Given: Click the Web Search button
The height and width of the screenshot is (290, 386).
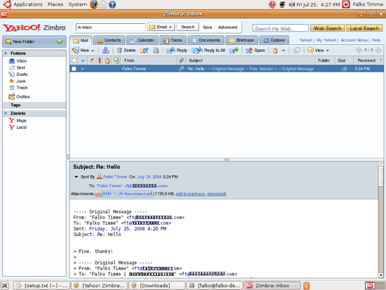Looking at the screenshot, I should 328,28.
